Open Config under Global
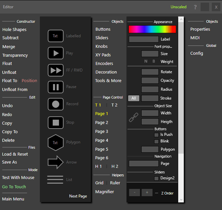The width and height of the screenshot is (222, 210). tap(197, 53)
